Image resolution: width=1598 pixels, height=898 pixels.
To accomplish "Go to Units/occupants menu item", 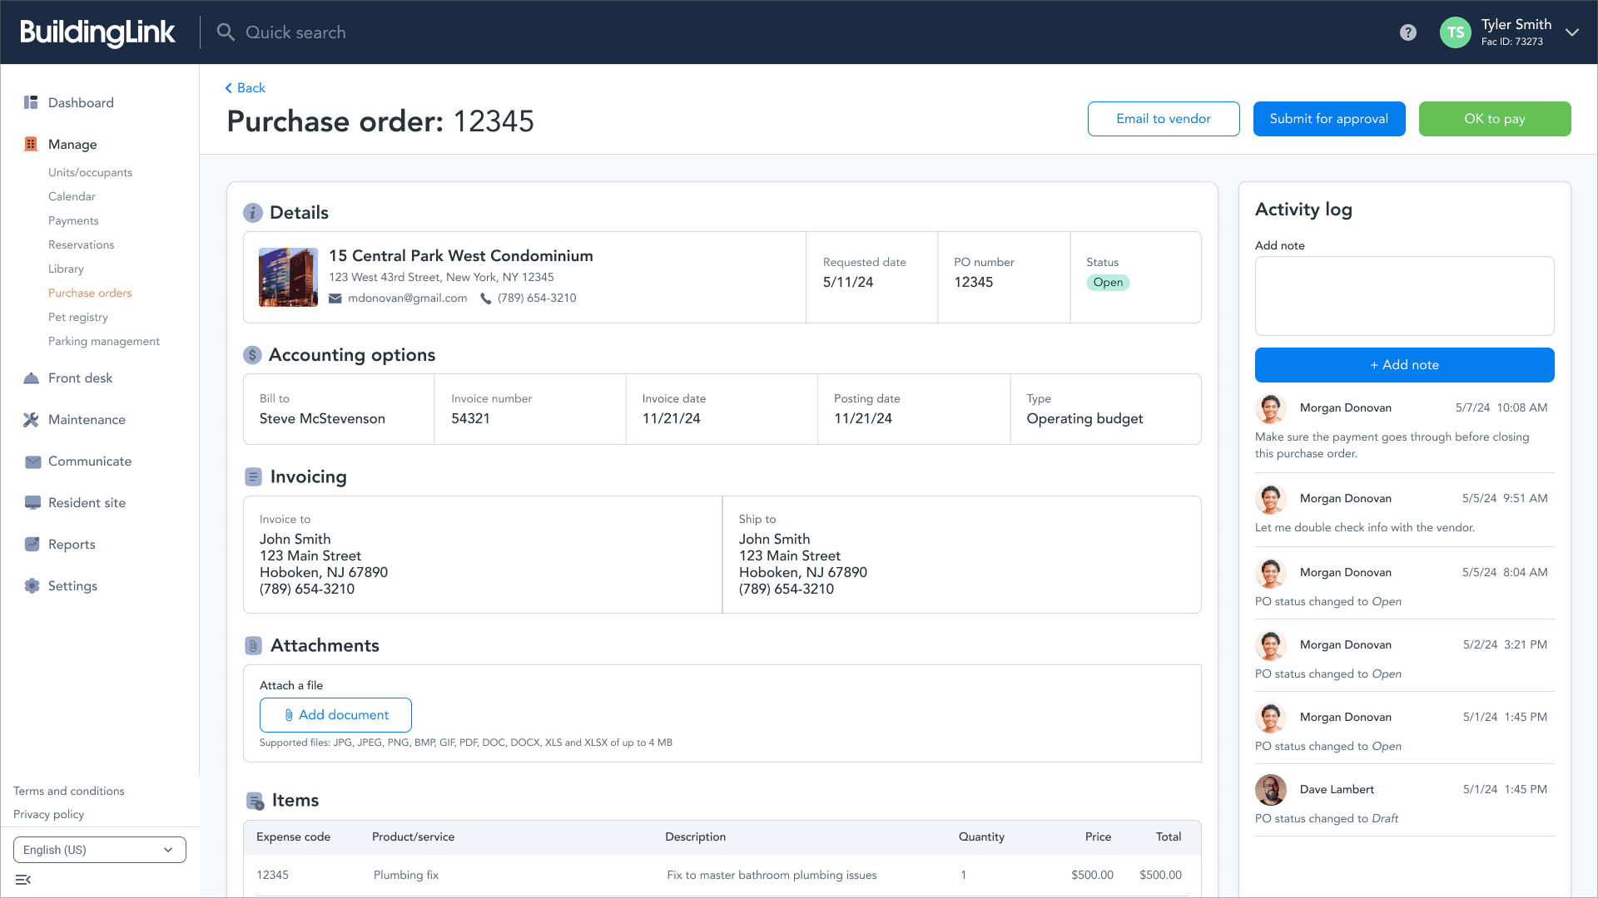I will pyautogui.click(x=90, y=172).
